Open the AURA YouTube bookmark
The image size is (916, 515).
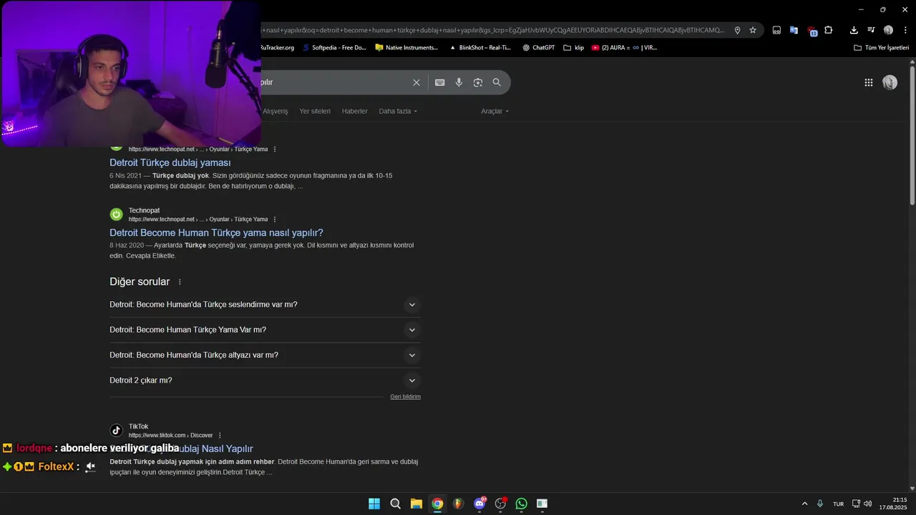pos(624,48)
